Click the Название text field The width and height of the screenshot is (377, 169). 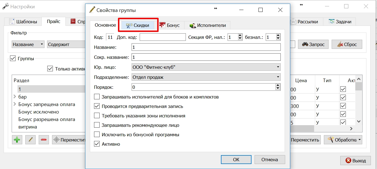(206, 47)
